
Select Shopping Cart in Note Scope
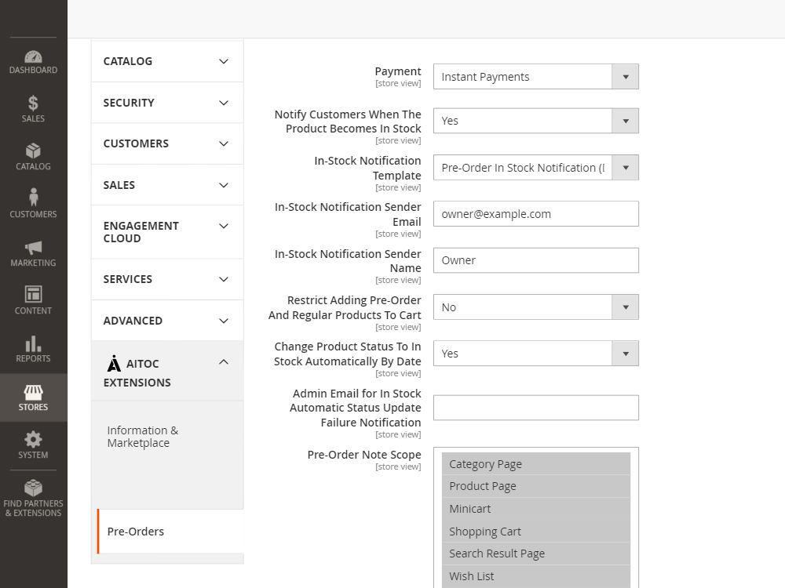tap(535, 532)
